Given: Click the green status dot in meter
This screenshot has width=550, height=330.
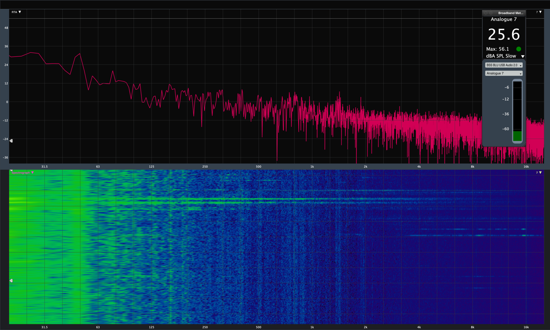Looking at the screenshot, I should click(x=519, y=49).
